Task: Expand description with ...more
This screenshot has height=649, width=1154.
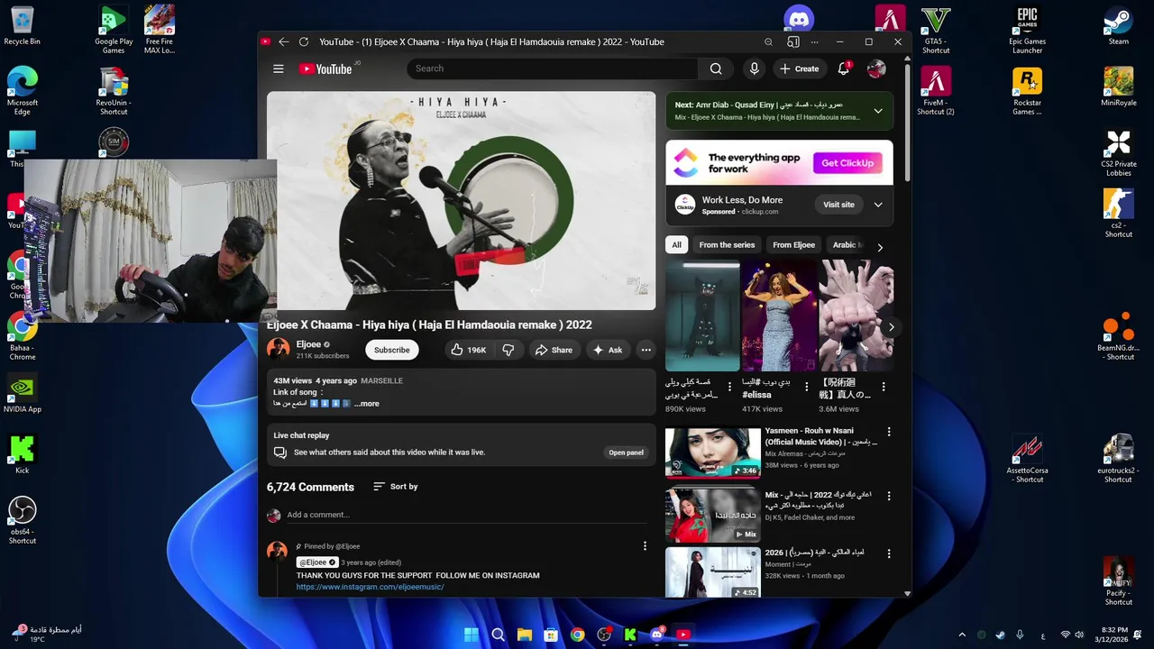Action: pyautogui.click(x=367, y=404)
